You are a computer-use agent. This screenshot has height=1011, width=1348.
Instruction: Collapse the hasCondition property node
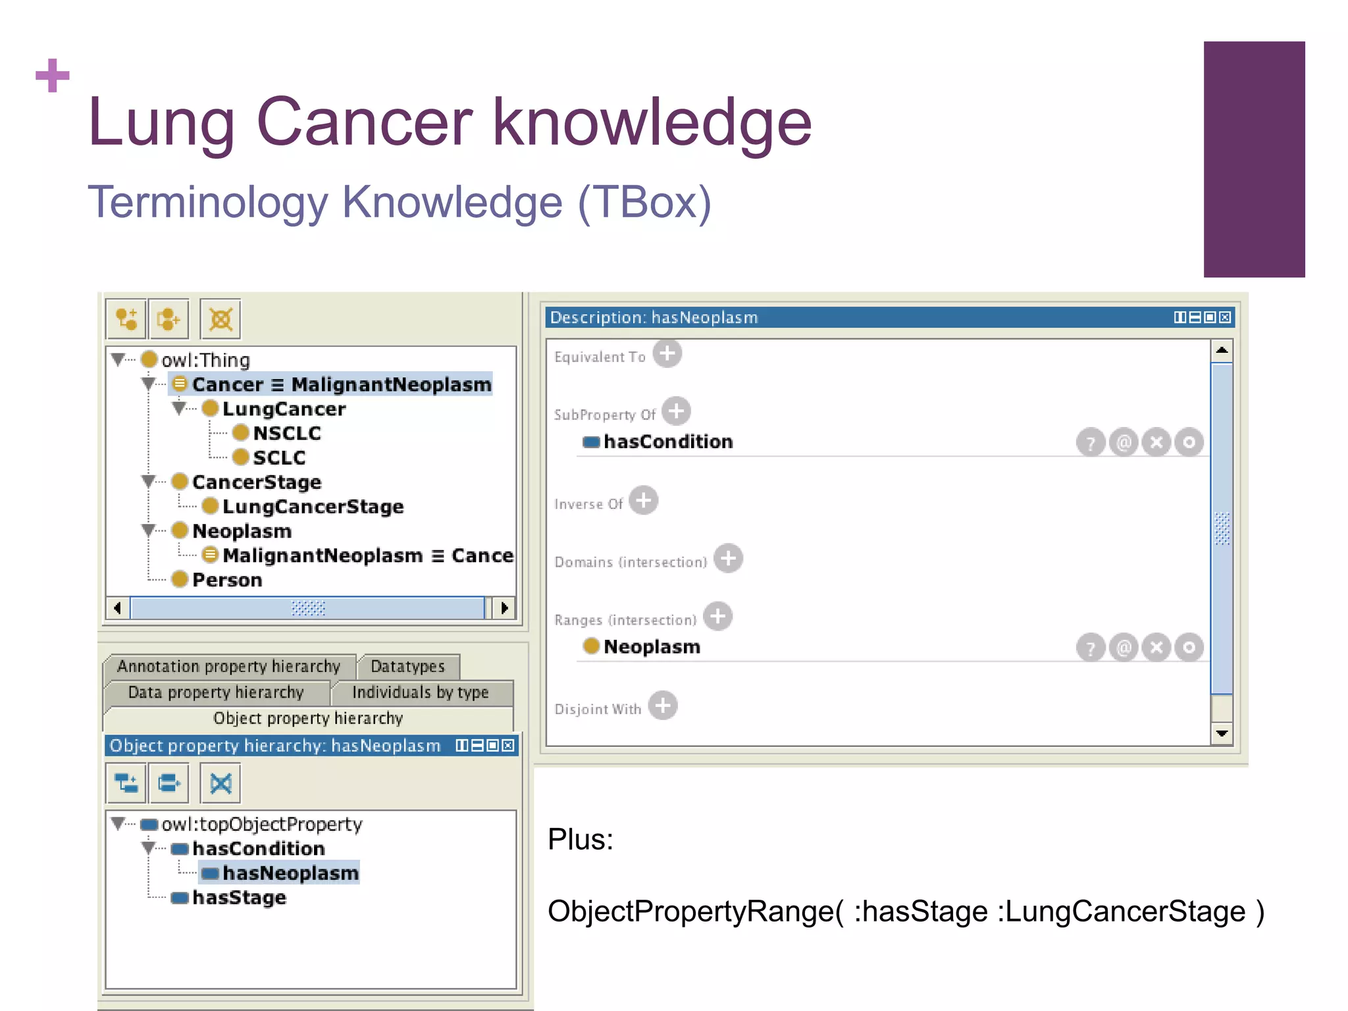tap(148, 848)
